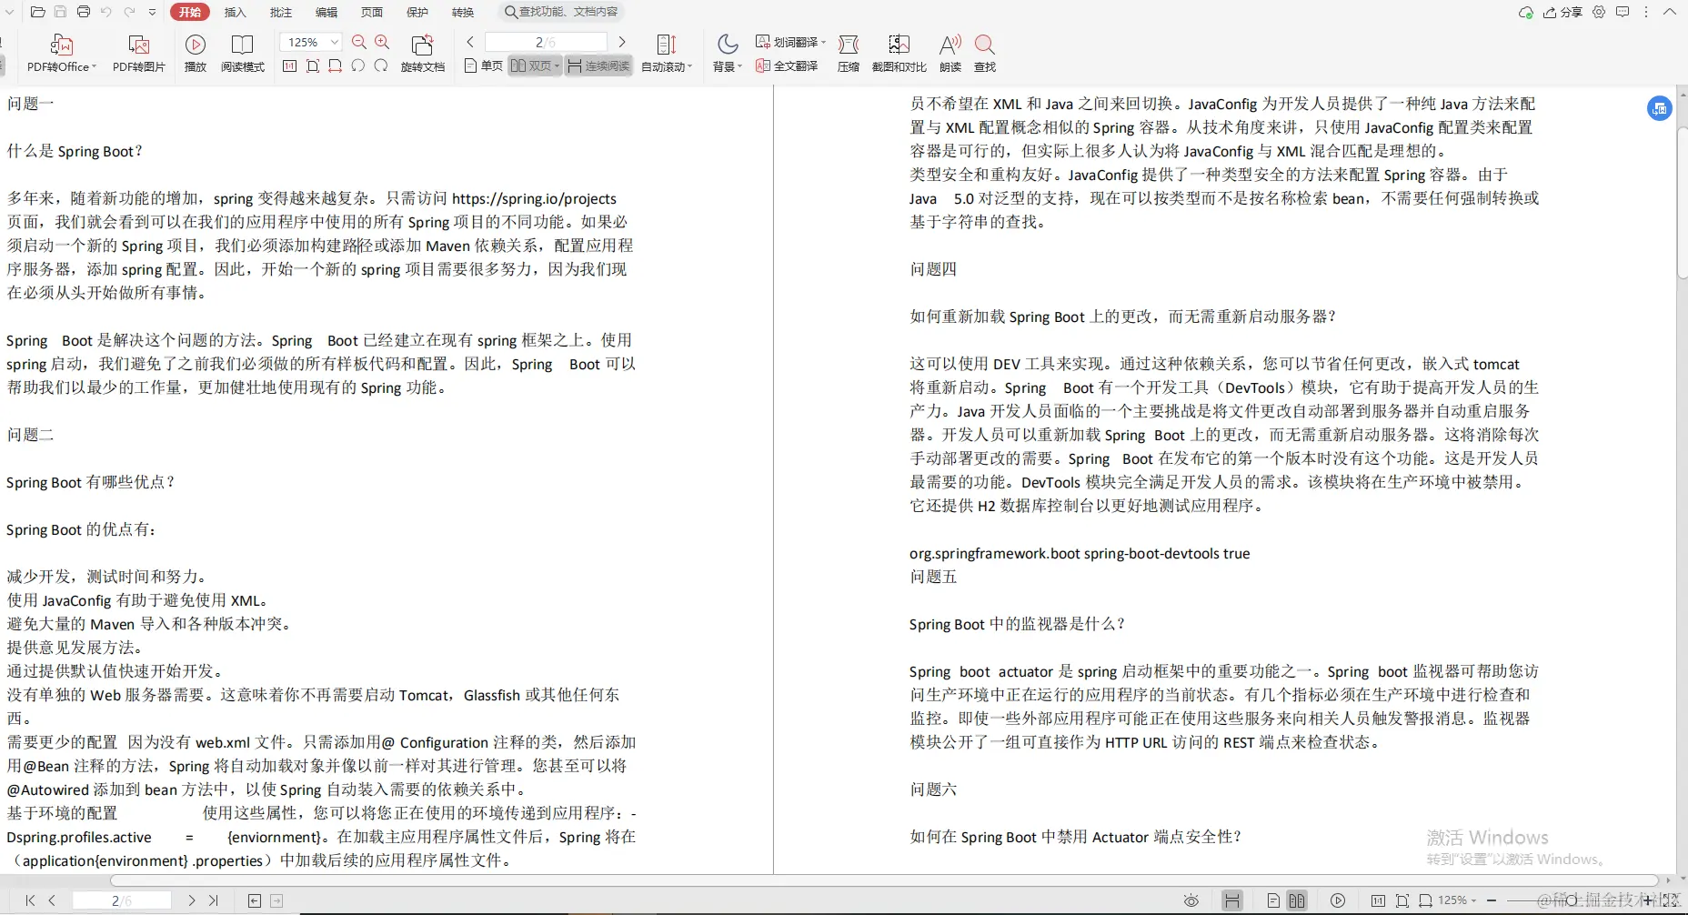Click the actual size 1:1 icon in ribbon
The height and width of the screenshot is (915, 1688).
coord(290,65)
